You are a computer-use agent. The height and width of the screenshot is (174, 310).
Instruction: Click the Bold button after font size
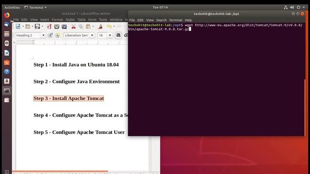[118, 35]
